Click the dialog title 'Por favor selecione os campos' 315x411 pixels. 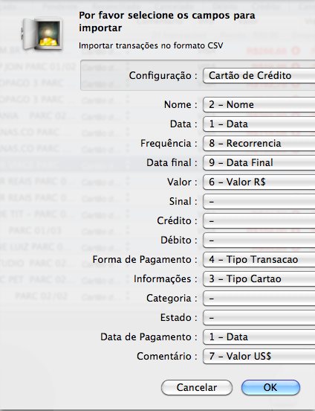pyautogui.click(x=167, y=22)
